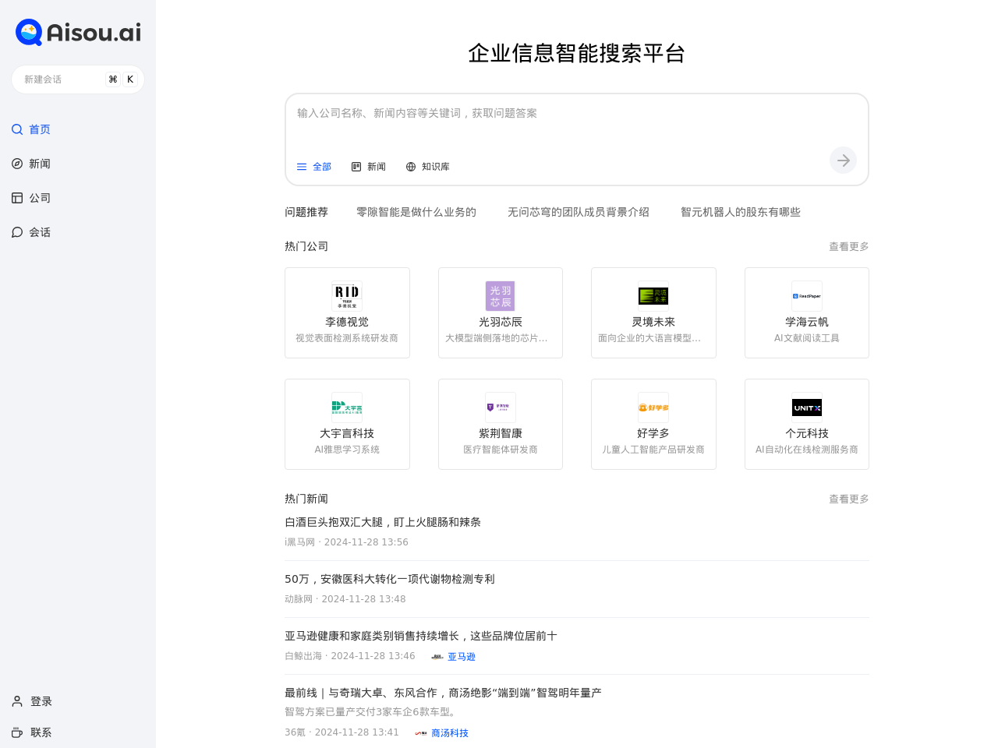Viewport: 998px width, 748px height.
Task: Open 大宇言科技 company logo
Action: (x=347, y=408)
